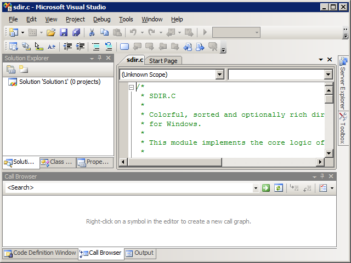The width and height of the screenshot is (351, 263).
Task: Open Solution Explorer window position dropdown
Action: [x=92, y=59]
